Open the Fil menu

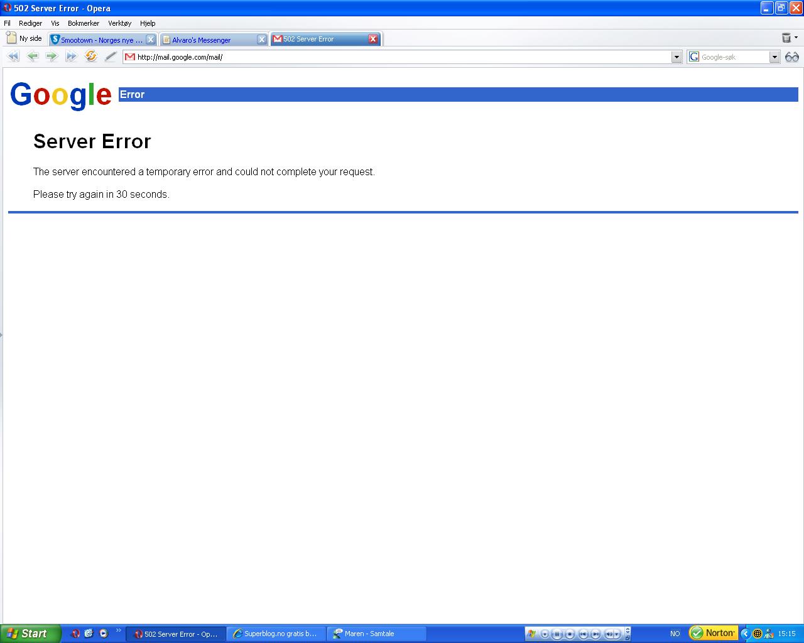[x=8, y=23]
